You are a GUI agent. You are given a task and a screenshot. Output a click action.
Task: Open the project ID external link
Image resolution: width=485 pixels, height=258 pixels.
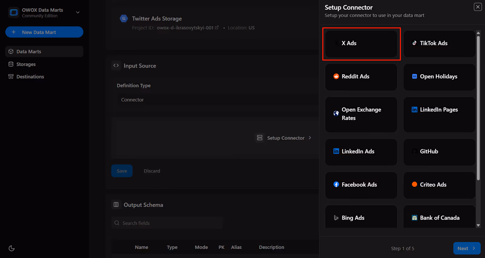(217, 28)
